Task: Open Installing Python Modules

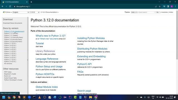Action: pyautogui.click(x=91, y=38)
